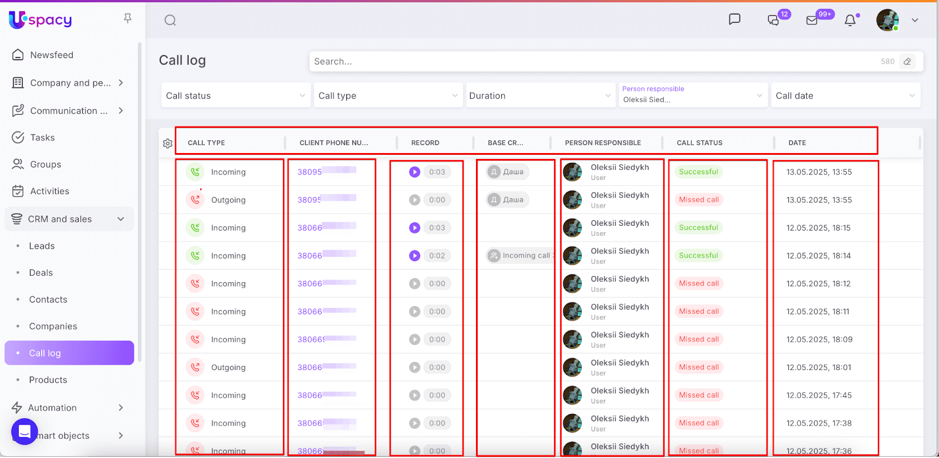Expand the Call date filter
939x458 pixels.
(845, 96)
